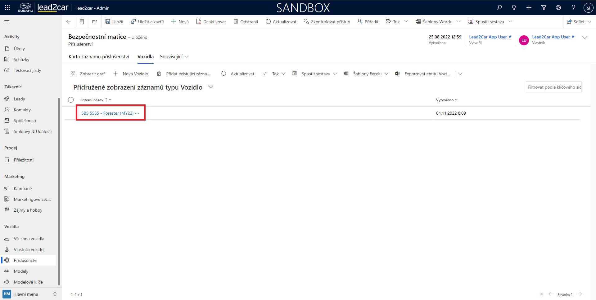Open the advanced find funnel icon

tap(544, 8)
